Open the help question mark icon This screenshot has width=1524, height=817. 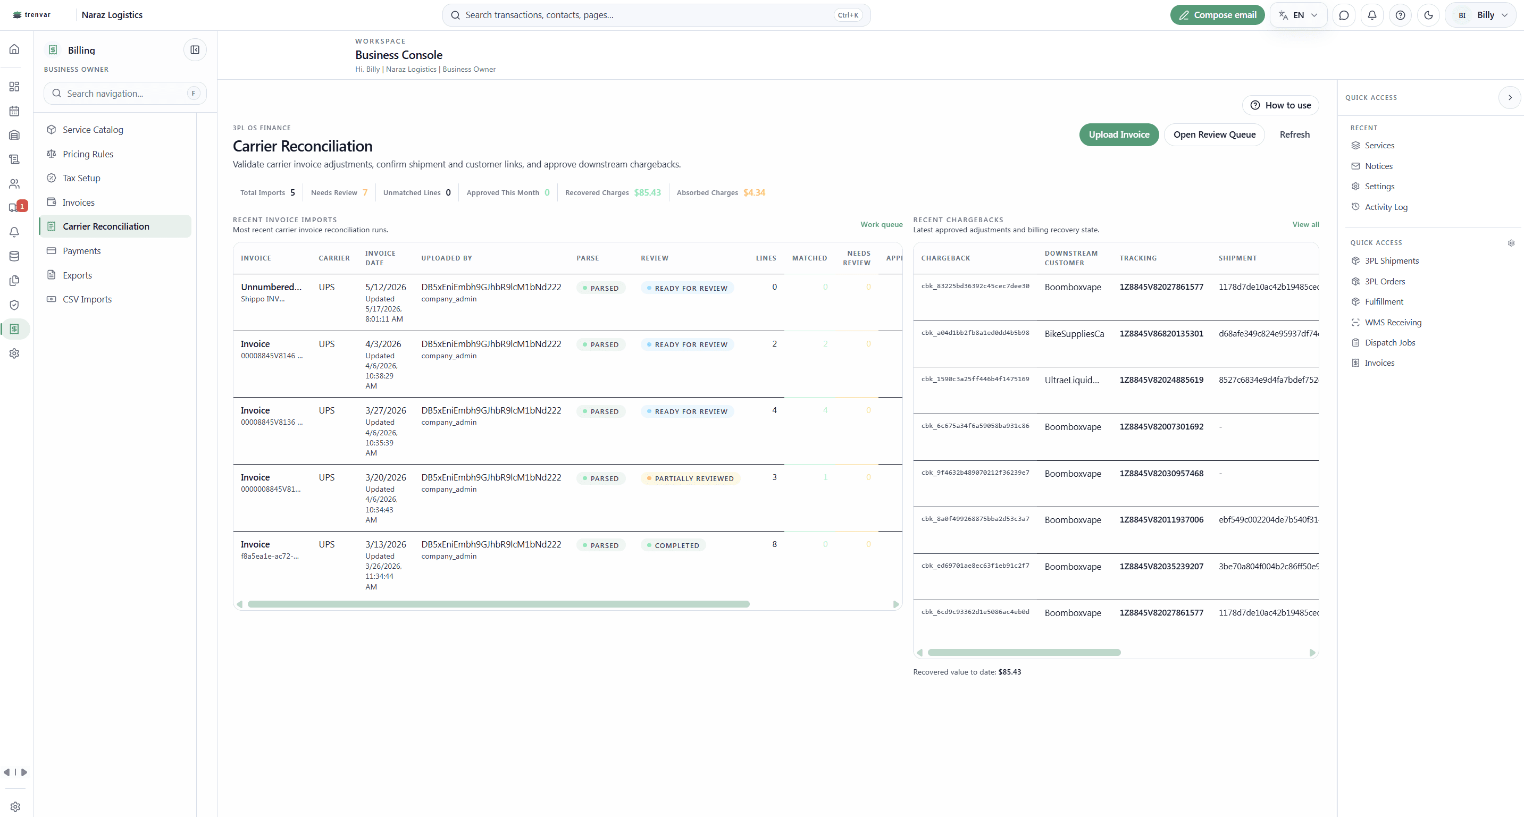point(1400,15)
